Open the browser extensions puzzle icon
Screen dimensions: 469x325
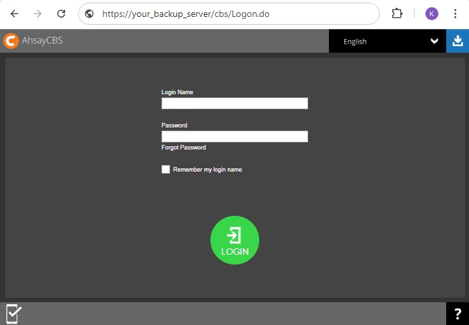coord(397,14)
